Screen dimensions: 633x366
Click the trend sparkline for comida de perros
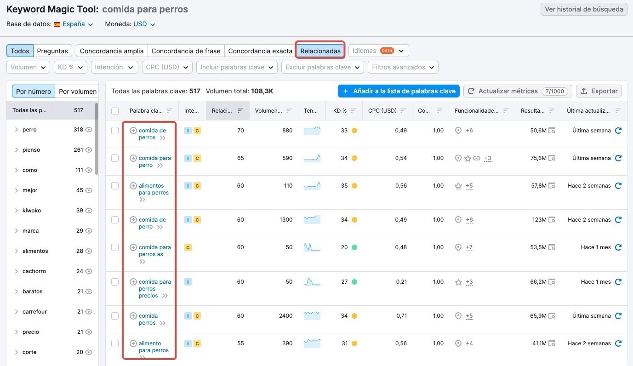click(312, 131)
